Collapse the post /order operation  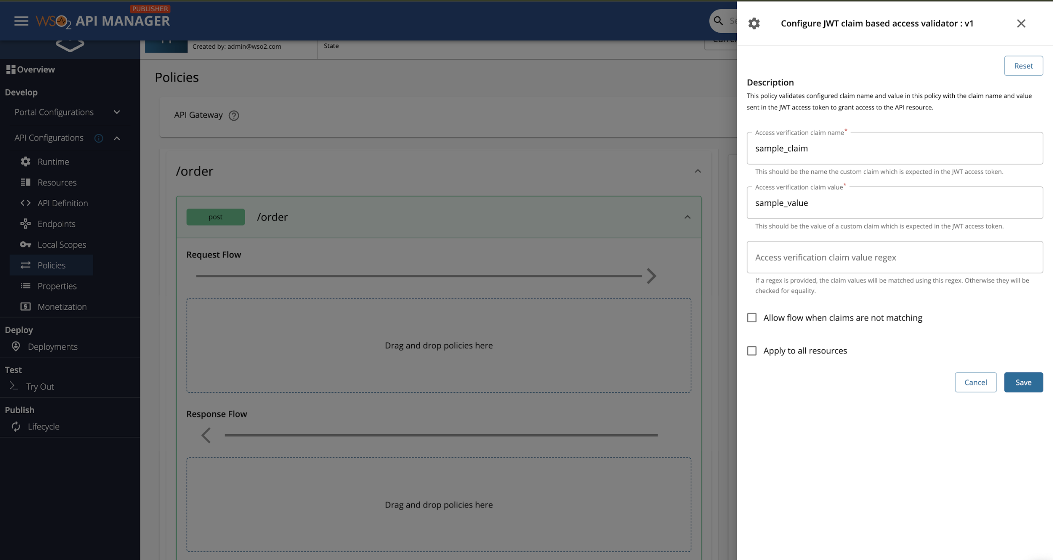687,217
